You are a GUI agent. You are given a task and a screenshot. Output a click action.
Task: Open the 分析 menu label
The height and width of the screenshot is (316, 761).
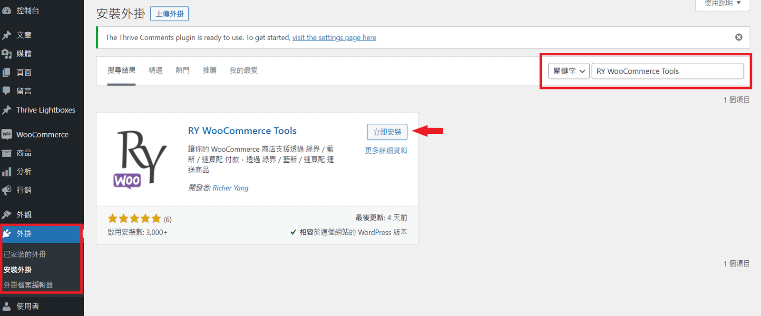coord(24,171)
